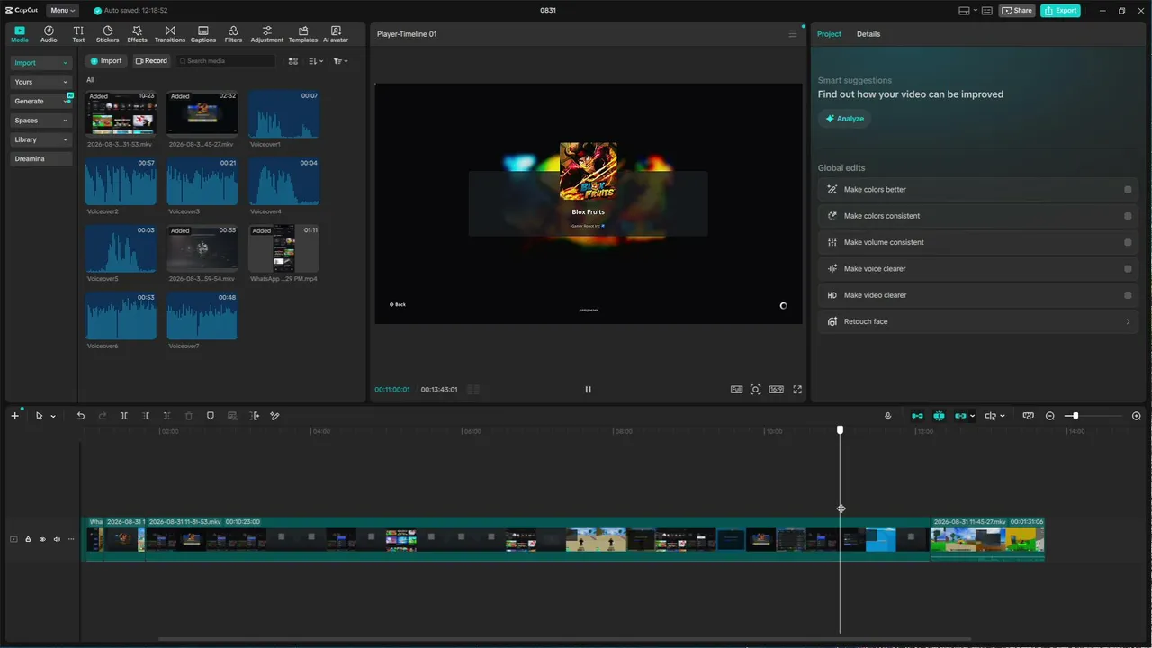Image resolution: width=1152 pixels, height=648 pixels.
Task: Zoom in the timeline
Action: point(1138,416)
